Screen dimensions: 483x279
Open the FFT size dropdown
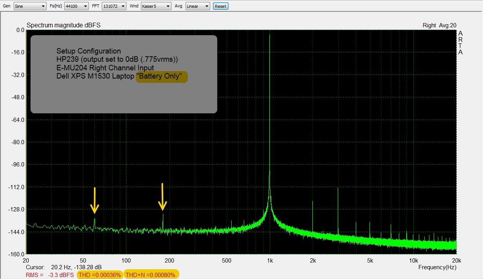pyautogui.click(x=114, y=6)
